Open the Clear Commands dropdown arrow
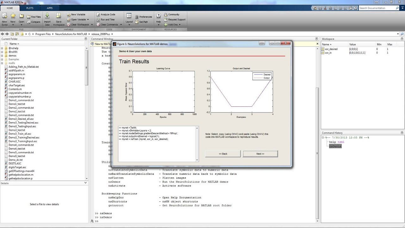Image resolution: width=405 pixels, height=228 pixels. point(121,24)
